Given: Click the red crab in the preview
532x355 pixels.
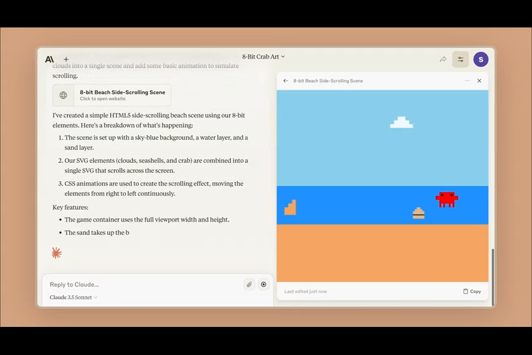Looking at the screenshot, I should pyautogui.click(x=447, y=200).
